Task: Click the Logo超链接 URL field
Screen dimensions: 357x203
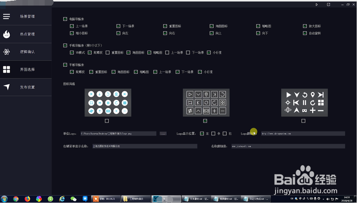Action: [303, 134]
